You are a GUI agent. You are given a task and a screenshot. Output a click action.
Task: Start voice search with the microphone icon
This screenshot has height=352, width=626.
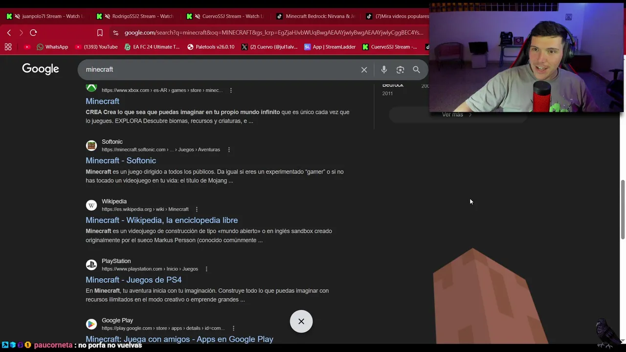384,70
